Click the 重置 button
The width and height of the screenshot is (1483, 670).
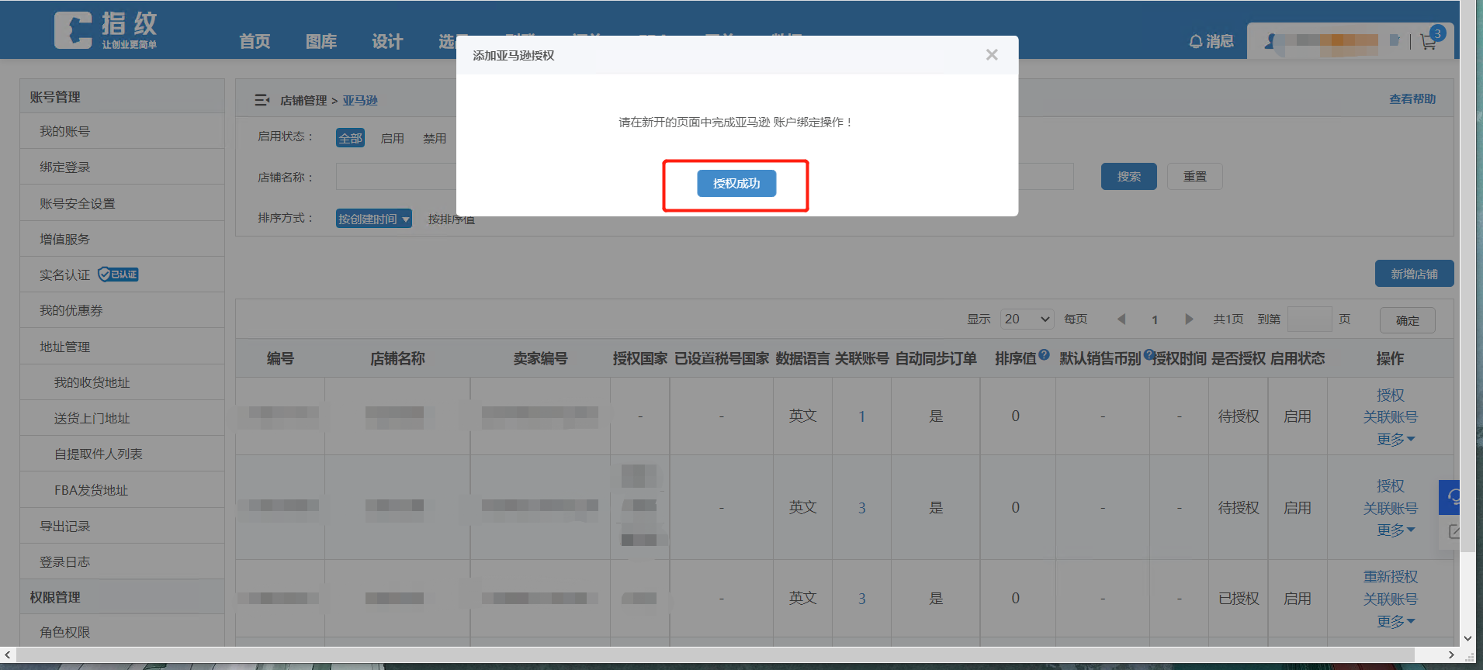pos(1194,176)
